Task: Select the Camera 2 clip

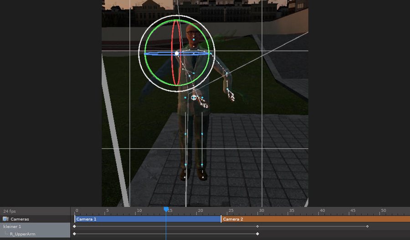Action: [316, 219]
